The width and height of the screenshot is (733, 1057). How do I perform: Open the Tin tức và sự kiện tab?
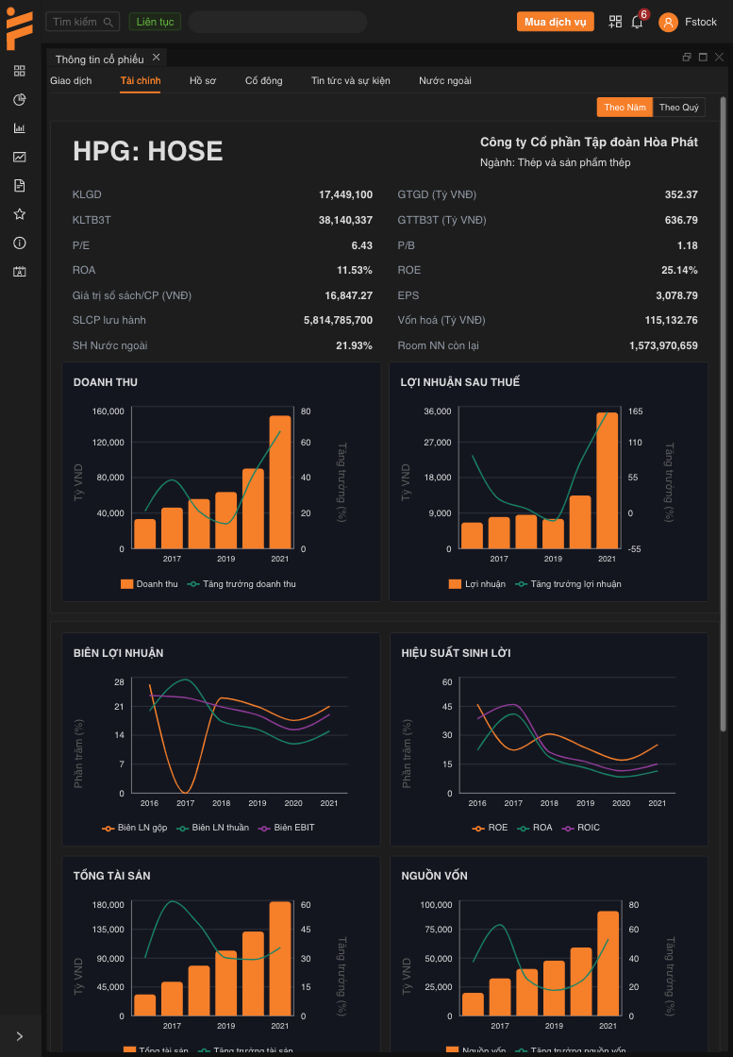(350, 81)
